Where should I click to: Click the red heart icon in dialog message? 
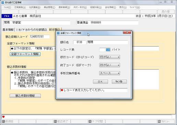click(x=62, y=90)
